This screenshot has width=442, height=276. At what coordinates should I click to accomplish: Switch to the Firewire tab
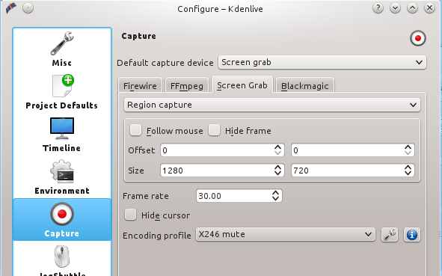(x=140, y=85)
